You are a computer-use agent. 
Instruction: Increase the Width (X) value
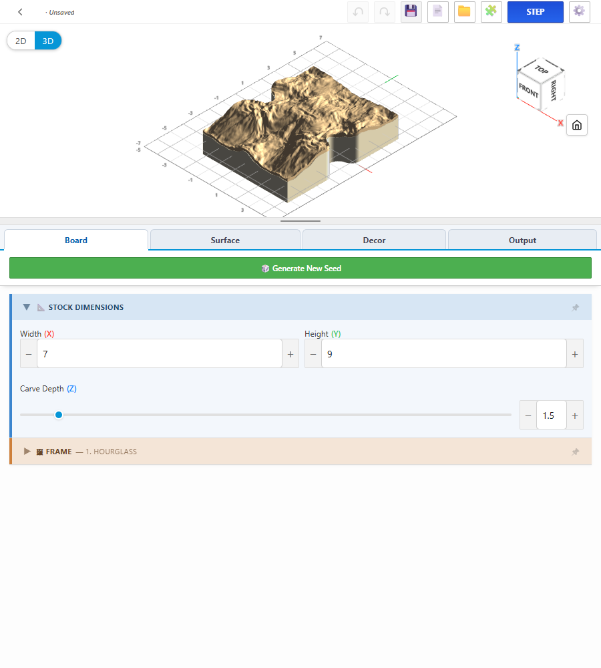(290, 354)
